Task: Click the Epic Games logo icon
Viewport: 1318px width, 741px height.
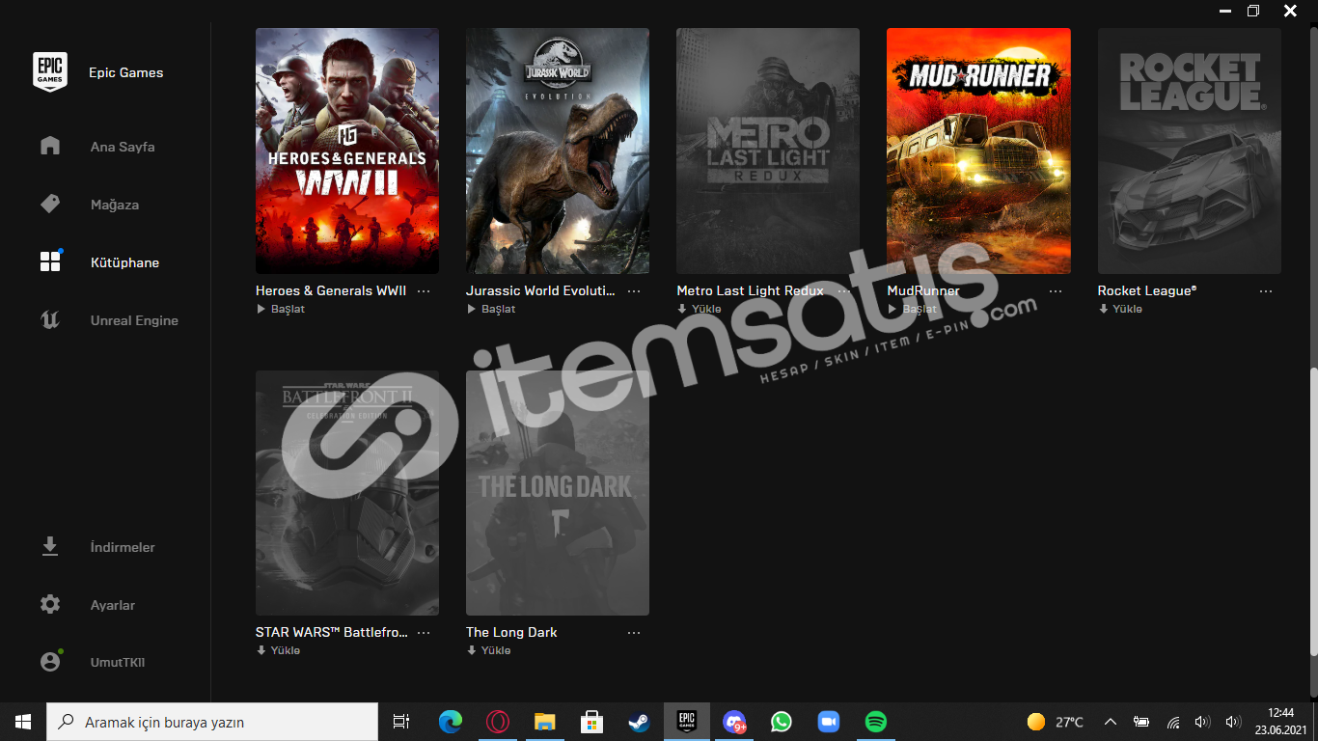Action: click(x=50, y=71)
